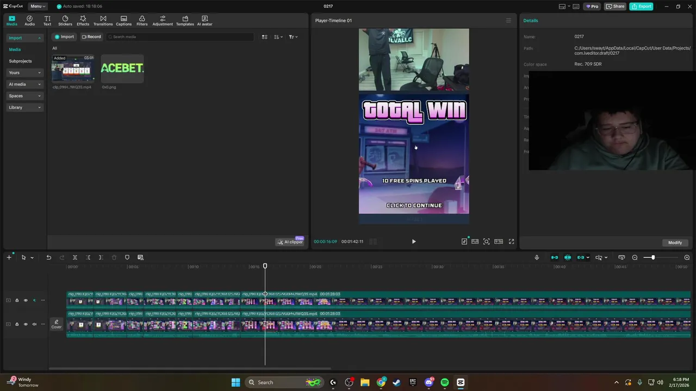Screen dimensions: 696x391
Task: Open the Audio tab in top toolbar
Action: [x=29, y=21]
